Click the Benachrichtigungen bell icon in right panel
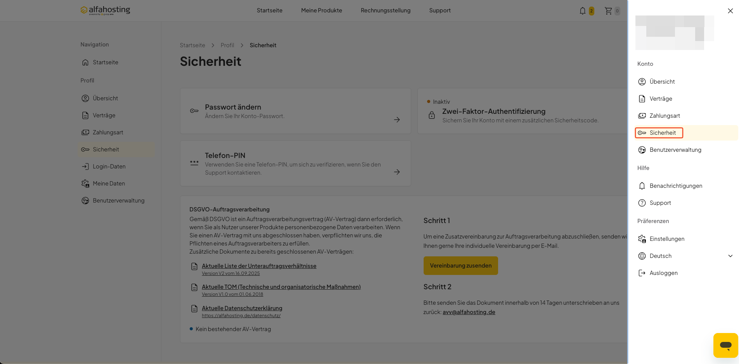This screenshot has height=364, width=739. click(642, 186)
